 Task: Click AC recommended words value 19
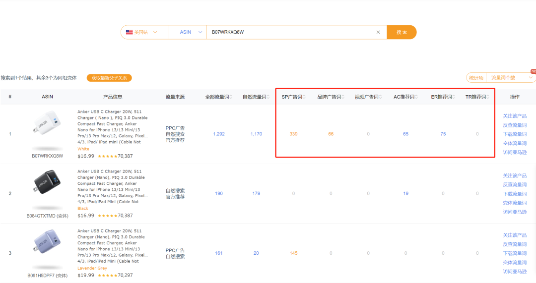tap(406, 193)
